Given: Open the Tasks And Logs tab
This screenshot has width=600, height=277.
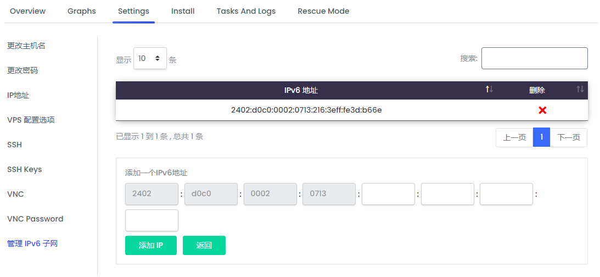Looking at the screenshot, I should [x=246, y=11].
